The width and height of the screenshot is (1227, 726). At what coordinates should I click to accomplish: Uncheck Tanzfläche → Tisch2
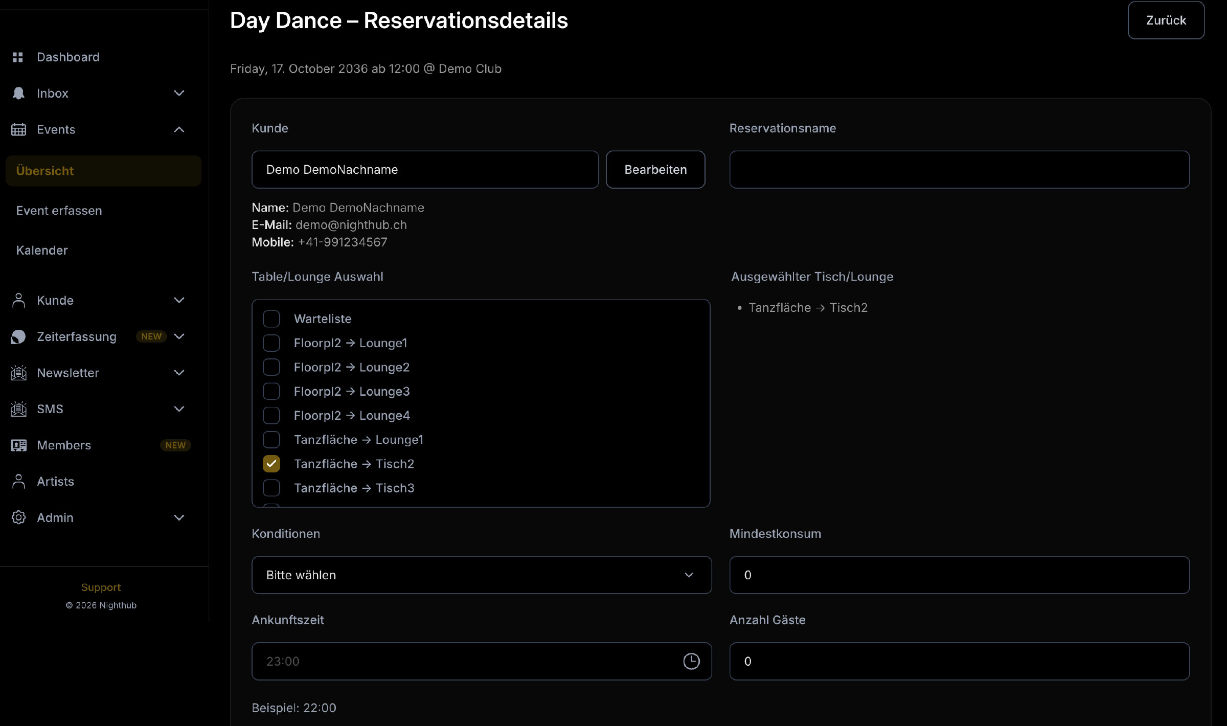(271, 463)
